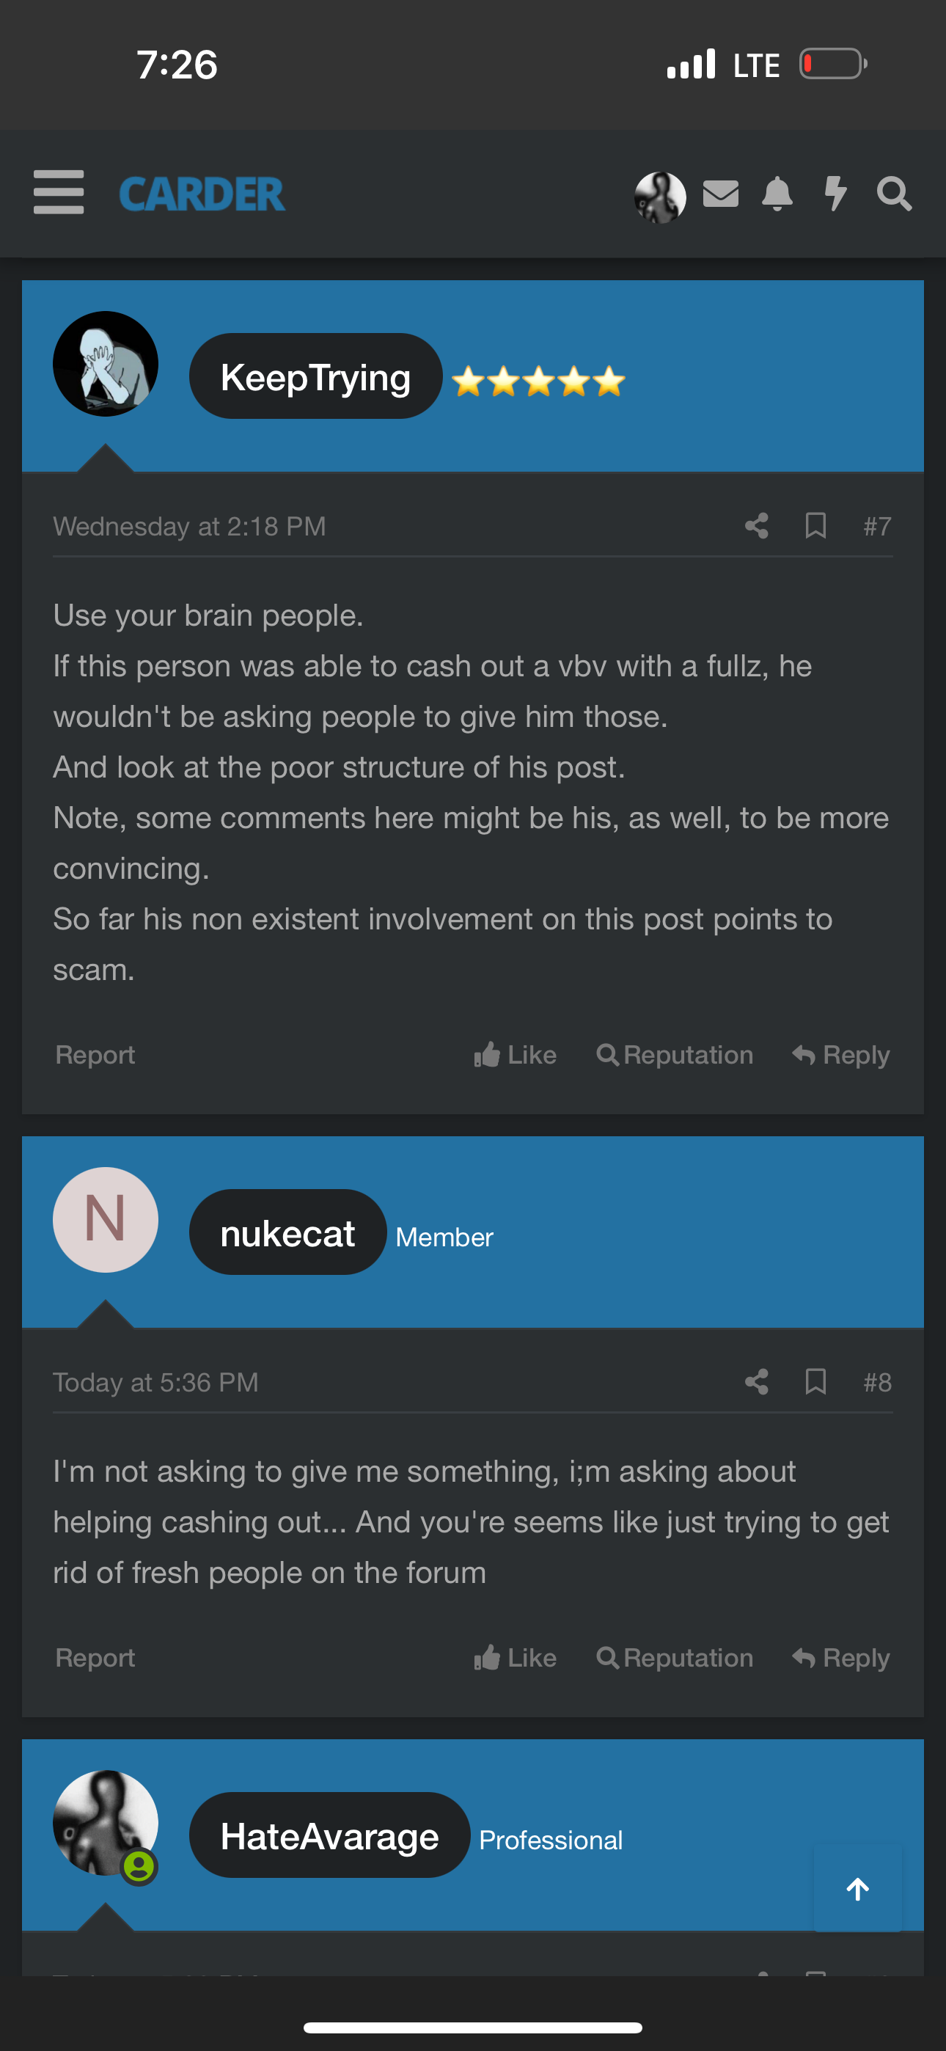This screenshot has width=946, height=2051.
Task: Tap the lightning bolt what's new icon
Action: (835, 194)
